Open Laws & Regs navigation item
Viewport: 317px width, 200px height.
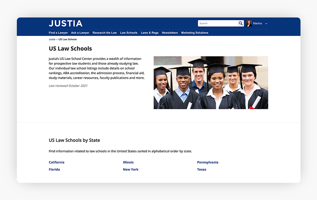[150, 33]
